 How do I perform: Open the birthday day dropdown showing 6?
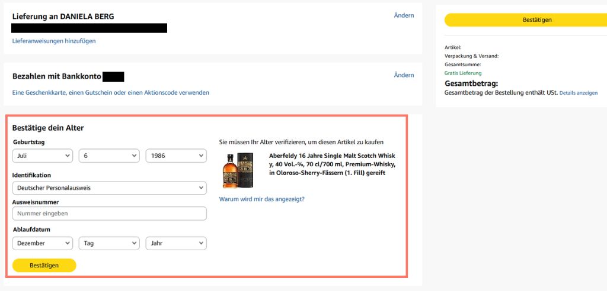109,156
